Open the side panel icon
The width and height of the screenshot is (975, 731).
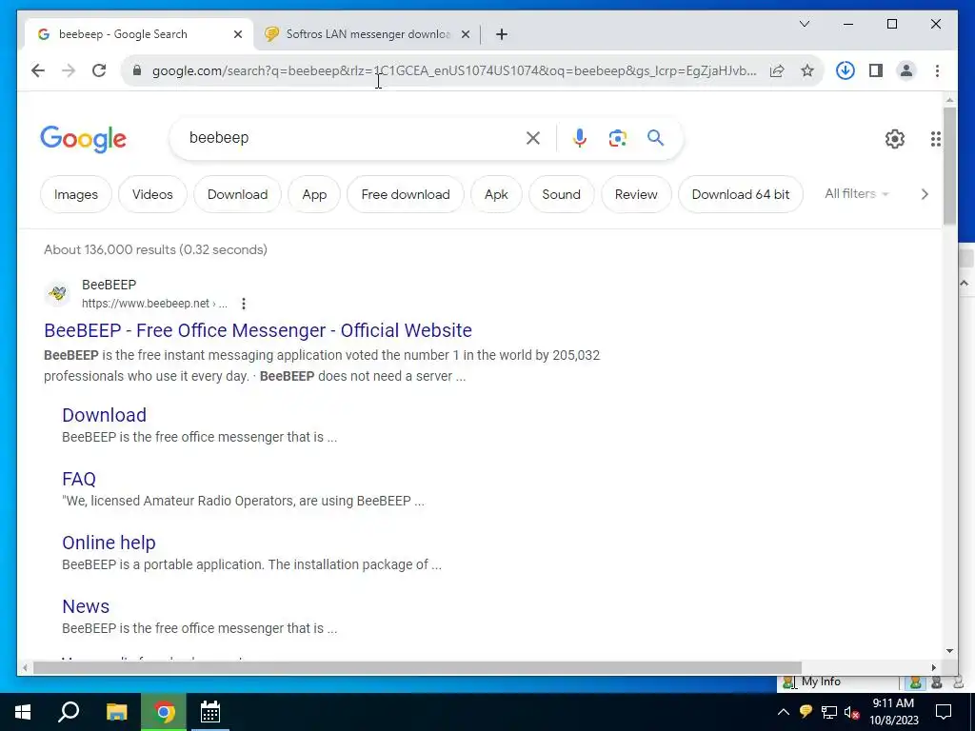coord(876,70)
